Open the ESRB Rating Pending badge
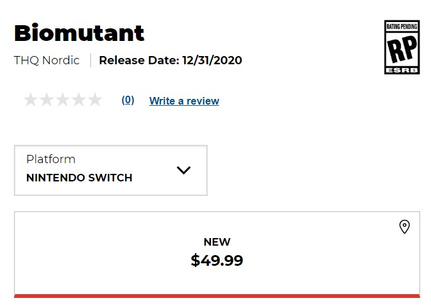Screen dimensions: 431x308 click(x=402, y=47)
